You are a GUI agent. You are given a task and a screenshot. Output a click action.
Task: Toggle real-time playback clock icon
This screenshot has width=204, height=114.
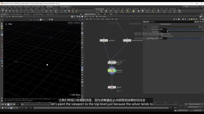tap(11, 108)
